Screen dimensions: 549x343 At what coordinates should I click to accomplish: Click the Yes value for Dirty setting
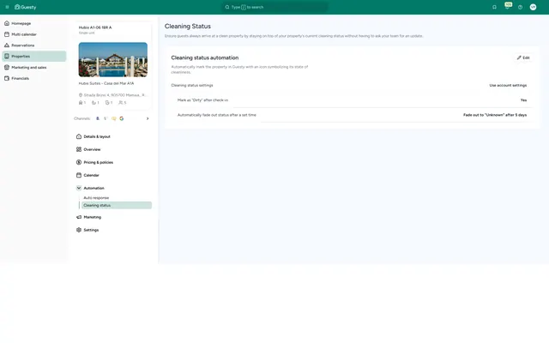tap(523, 100)
